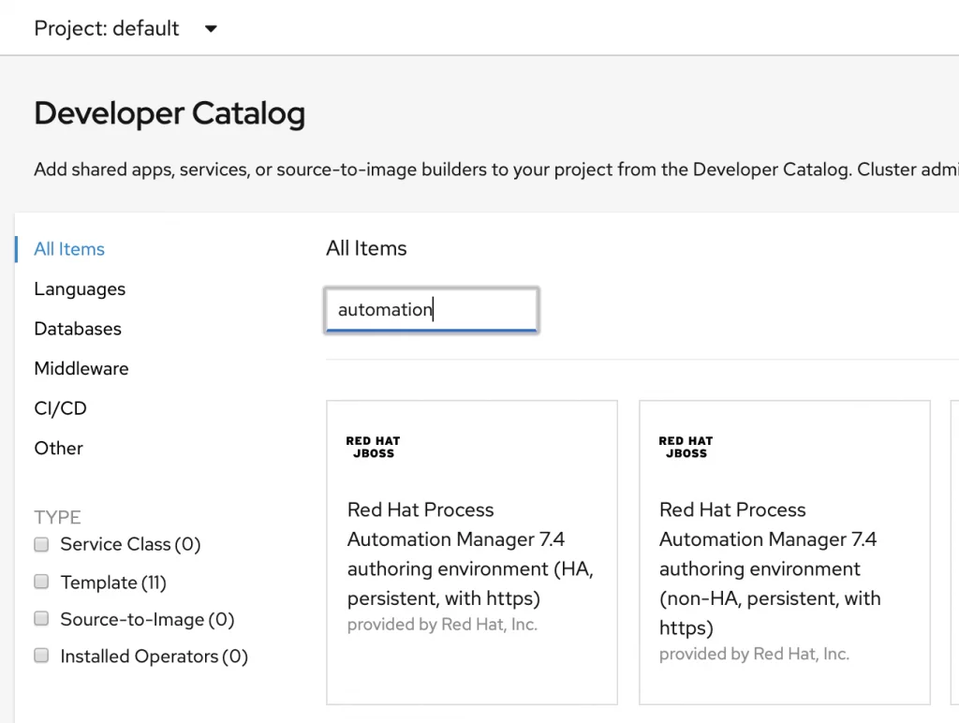Viewport: 959px width, 723px height.
Task: Choose the CI/CD category
Action: pos(60,408)
